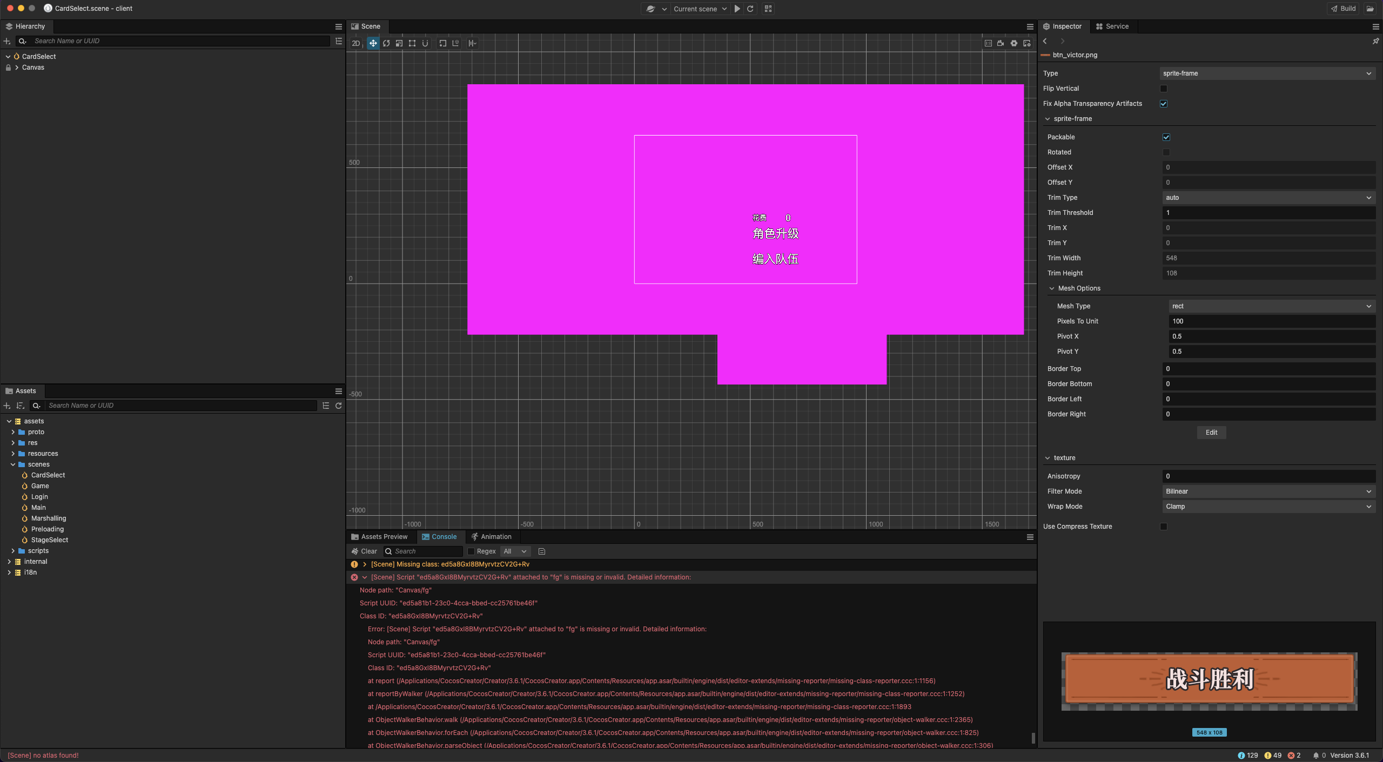This screenshot has height=762, width=1383.
Task: Click the refresh preview icon in top bar
Action: click(x=750, y=9)
